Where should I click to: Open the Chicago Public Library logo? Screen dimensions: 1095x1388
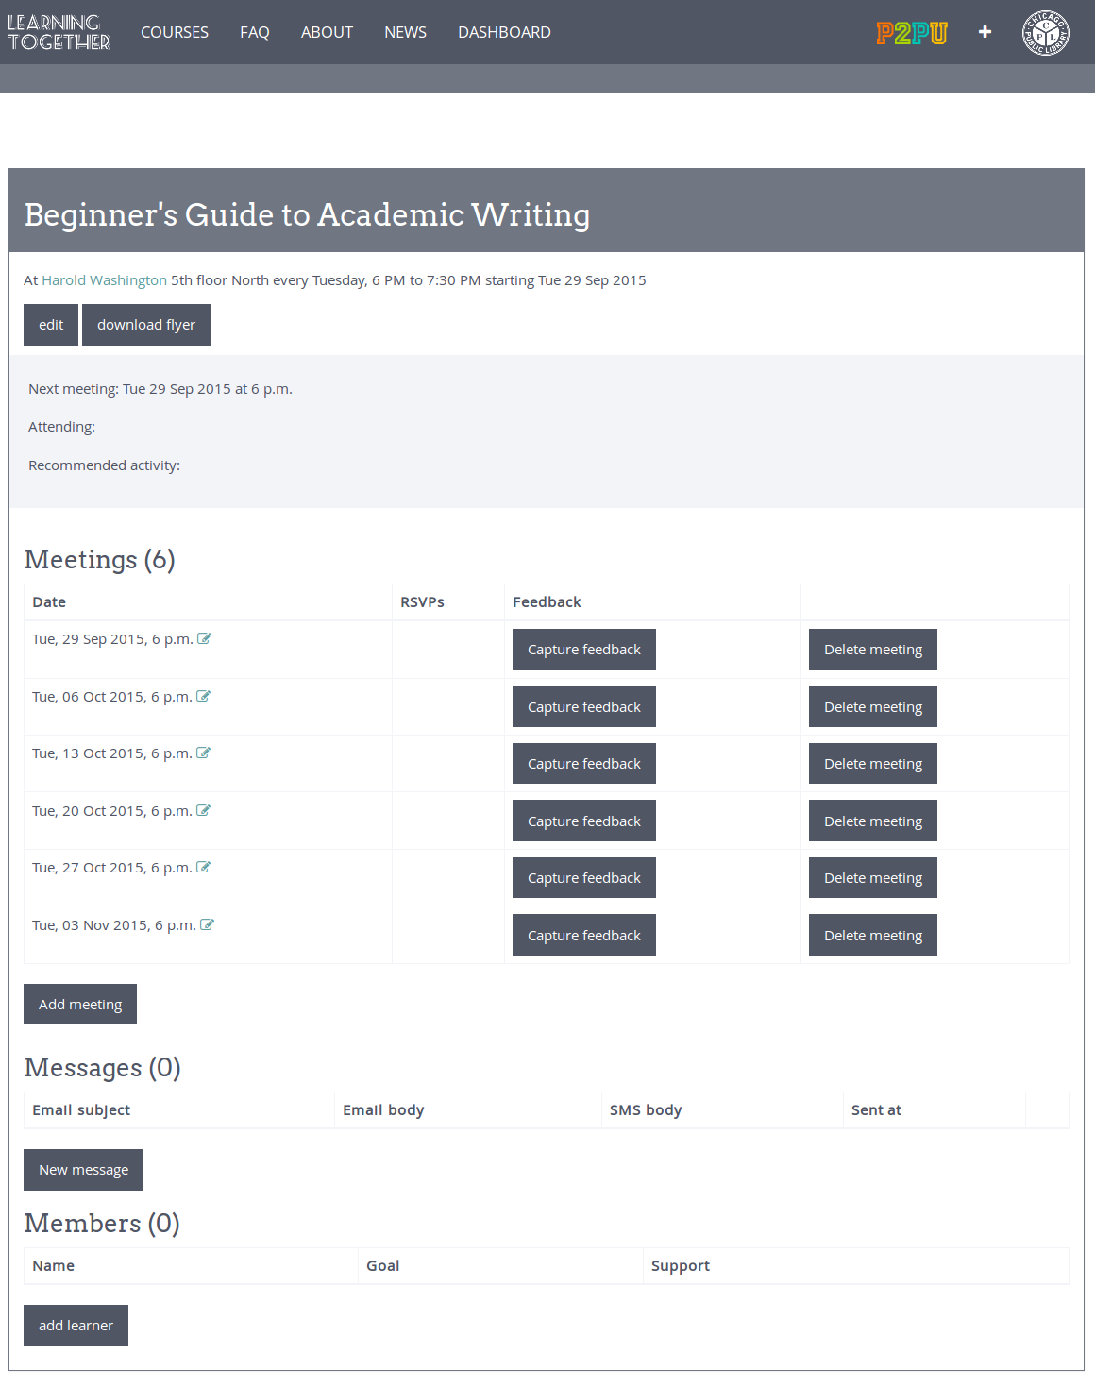[x=1046, y=33]
